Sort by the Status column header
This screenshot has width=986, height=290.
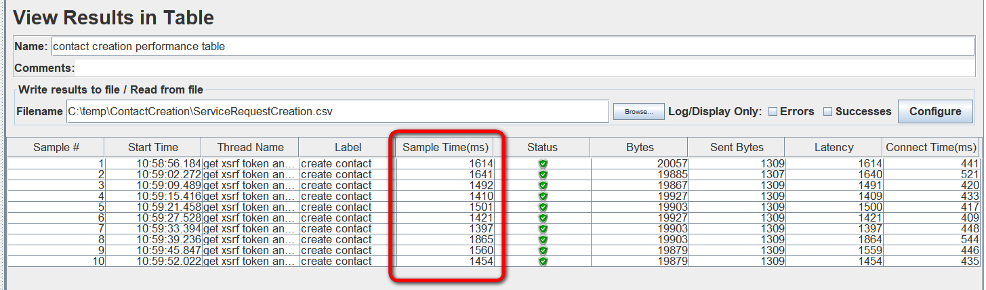click(542, 147)
